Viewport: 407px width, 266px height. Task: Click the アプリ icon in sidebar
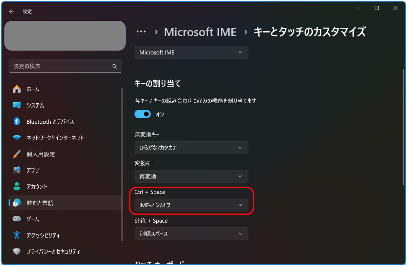point(17,170)
